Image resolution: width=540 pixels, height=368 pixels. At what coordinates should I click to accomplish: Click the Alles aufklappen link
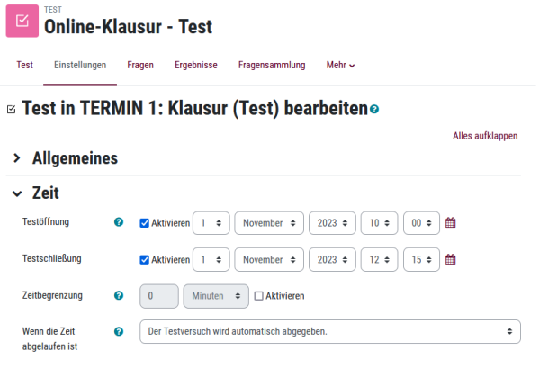tap(485, 136)
